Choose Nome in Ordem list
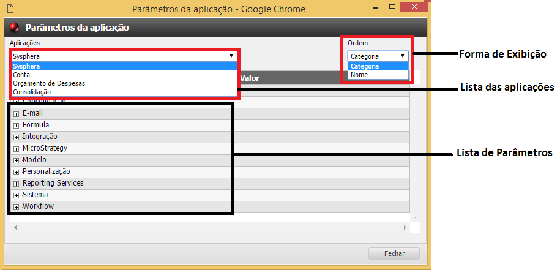Viewport: 560px width, 270px height. coord(359,75)
